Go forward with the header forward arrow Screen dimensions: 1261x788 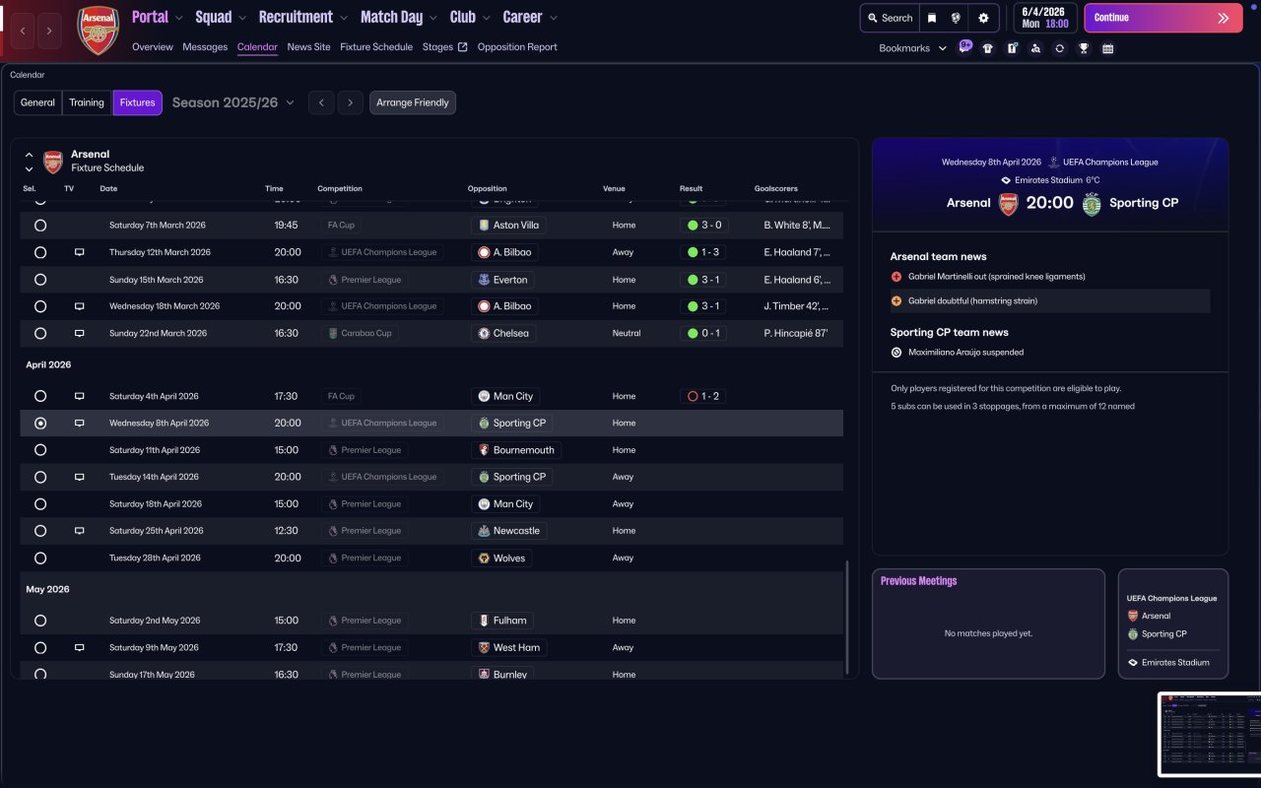click(50, 31)
